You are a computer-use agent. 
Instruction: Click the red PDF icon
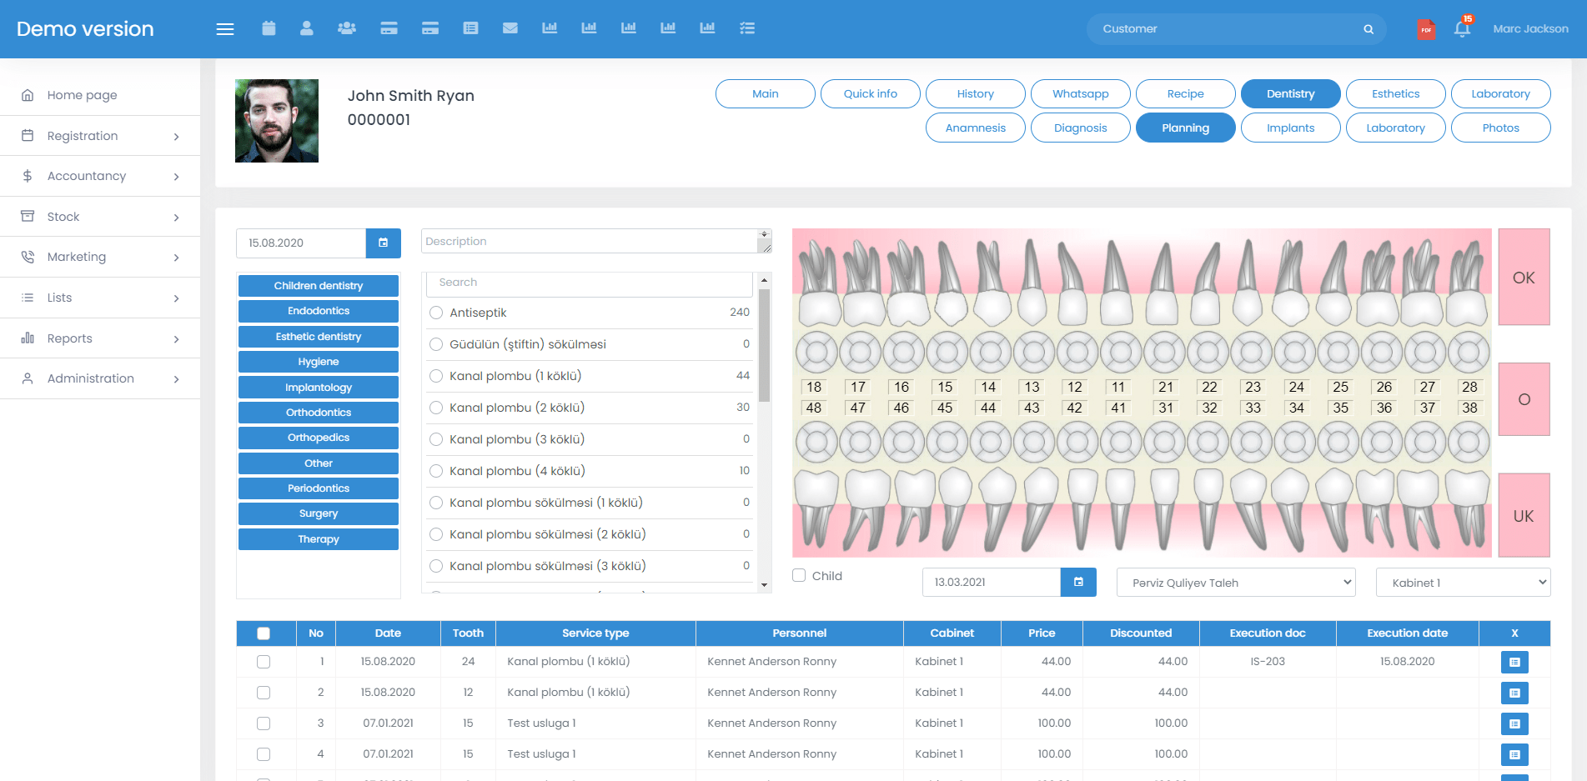click(1426, 30)
